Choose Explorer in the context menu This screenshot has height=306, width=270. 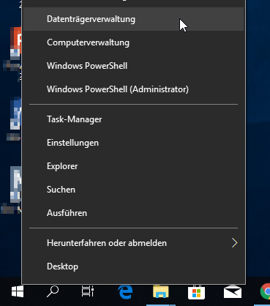(133, 166)
